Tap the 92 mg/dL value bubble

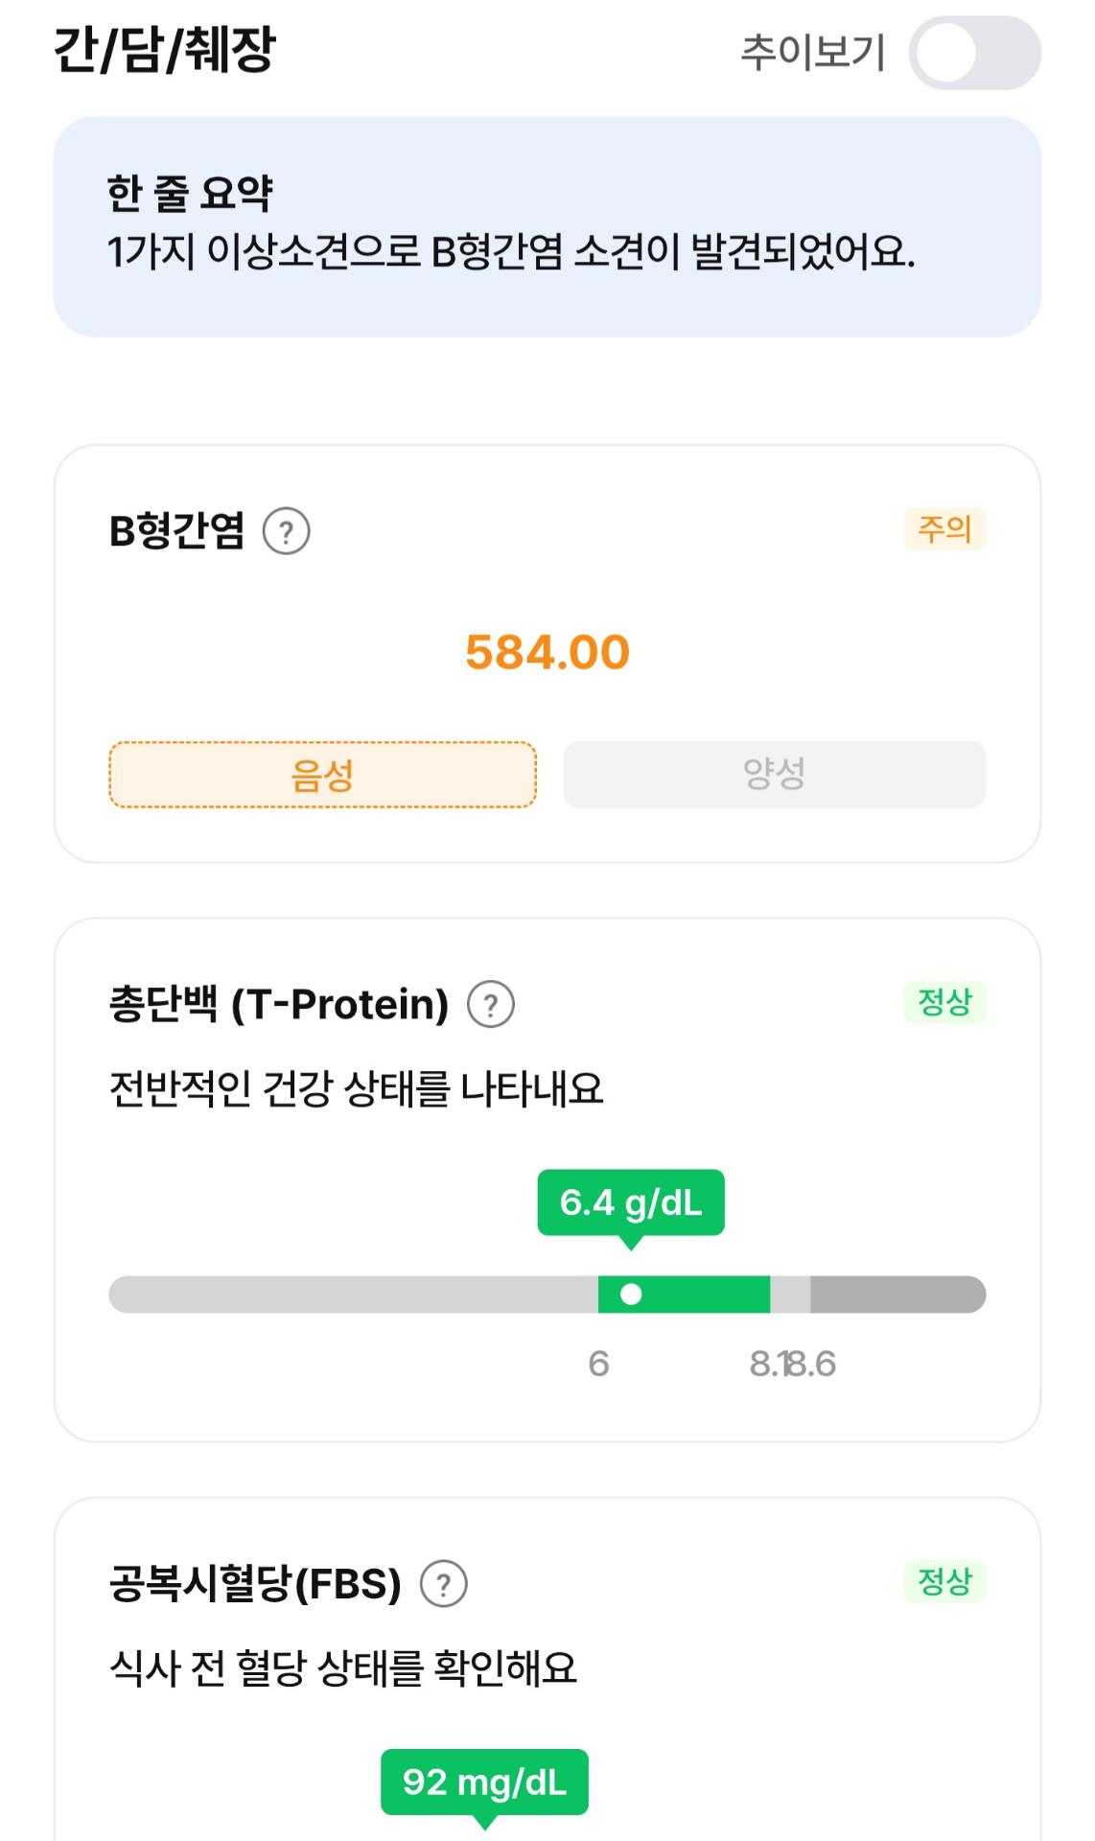pos(484,1783)
